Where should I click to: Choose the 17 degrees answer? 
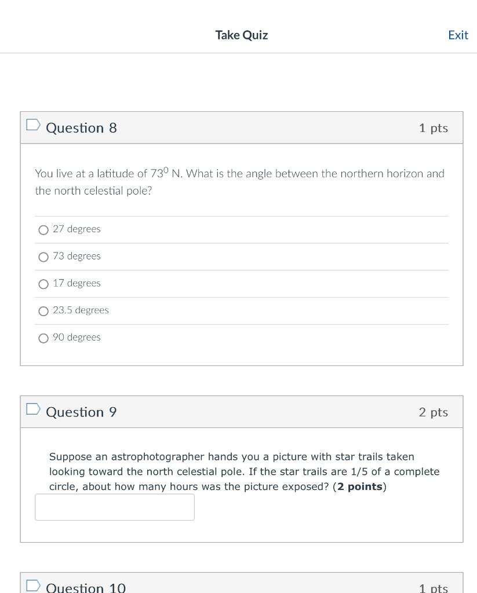pos(43,284)
